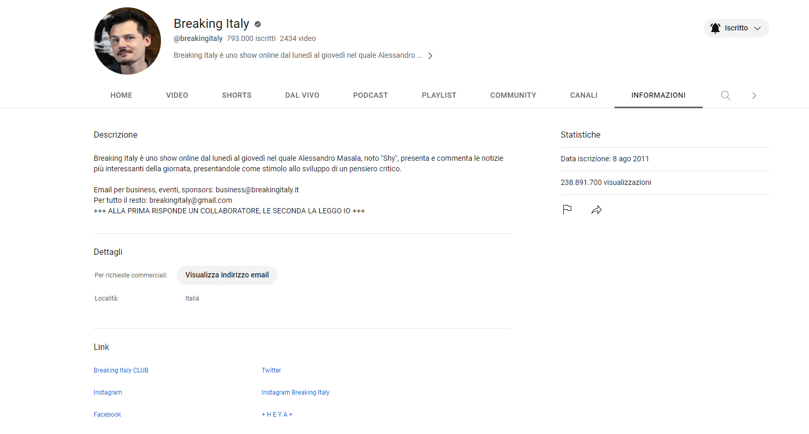Share the channel using the arrow icon
Viewport: 809px width, 434px height.
click(x=596, y=210)
